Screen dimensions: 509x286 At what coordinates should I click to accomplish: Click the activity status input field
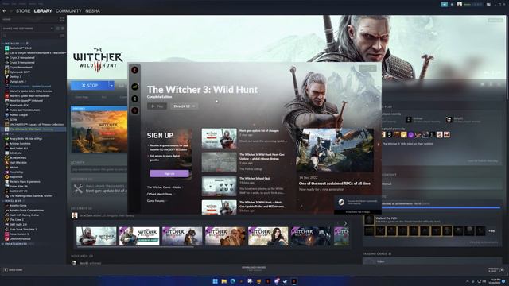pos(99,169)
